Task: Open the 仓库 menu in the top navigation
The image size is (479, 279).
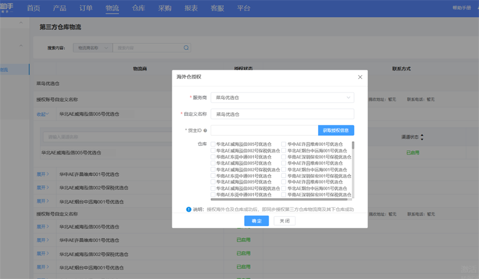Action: pyautogui.click(x=138, y=8)
